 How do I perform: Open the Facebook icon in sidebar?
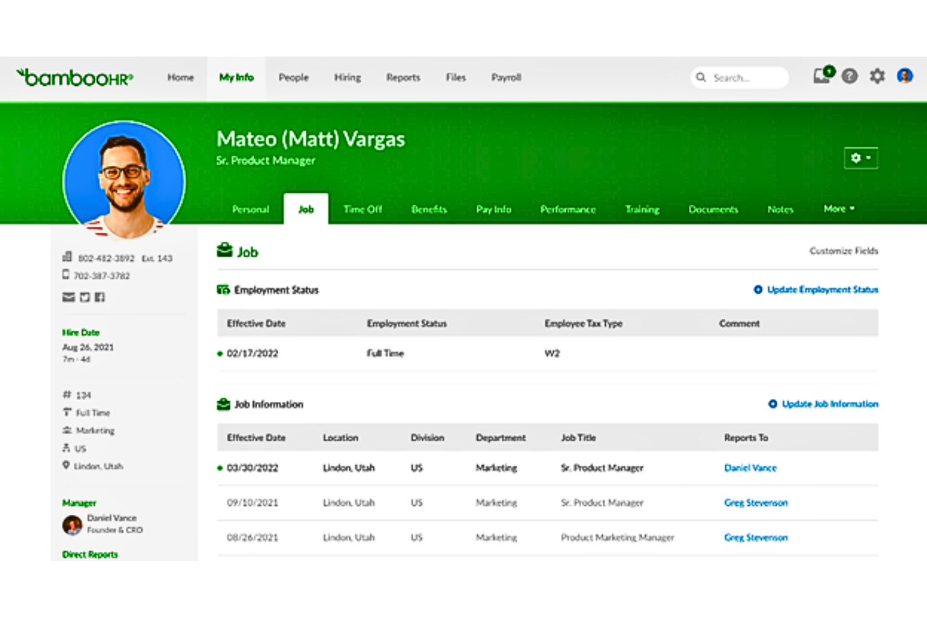[100, 297]
